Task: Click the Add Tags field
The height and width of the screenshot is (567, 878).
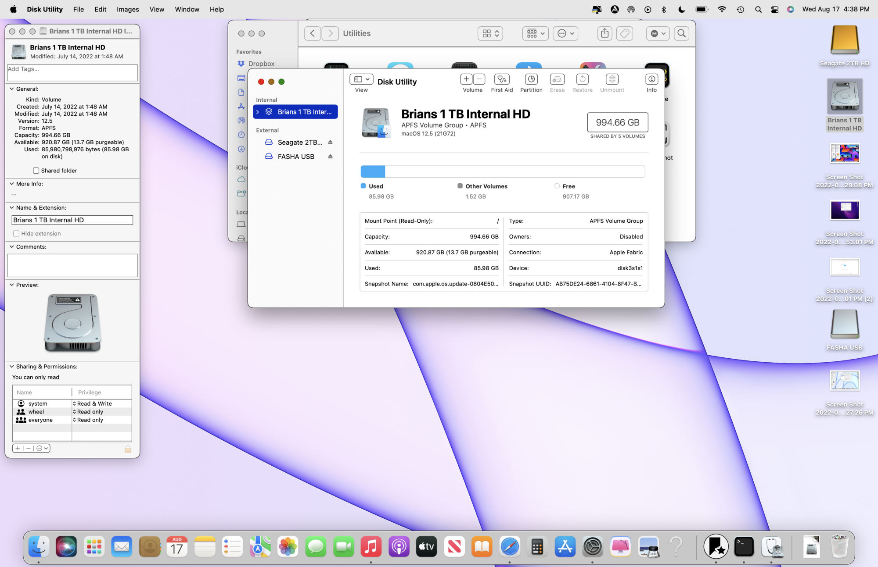Action: [x=72, y=72]
